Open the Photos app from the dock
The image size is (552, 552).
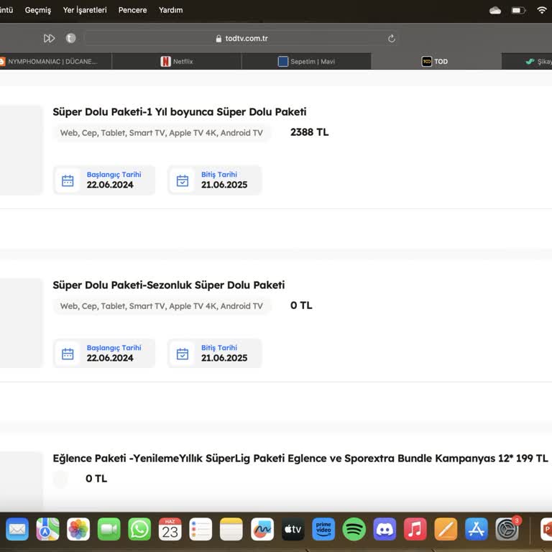pos(78,530)
